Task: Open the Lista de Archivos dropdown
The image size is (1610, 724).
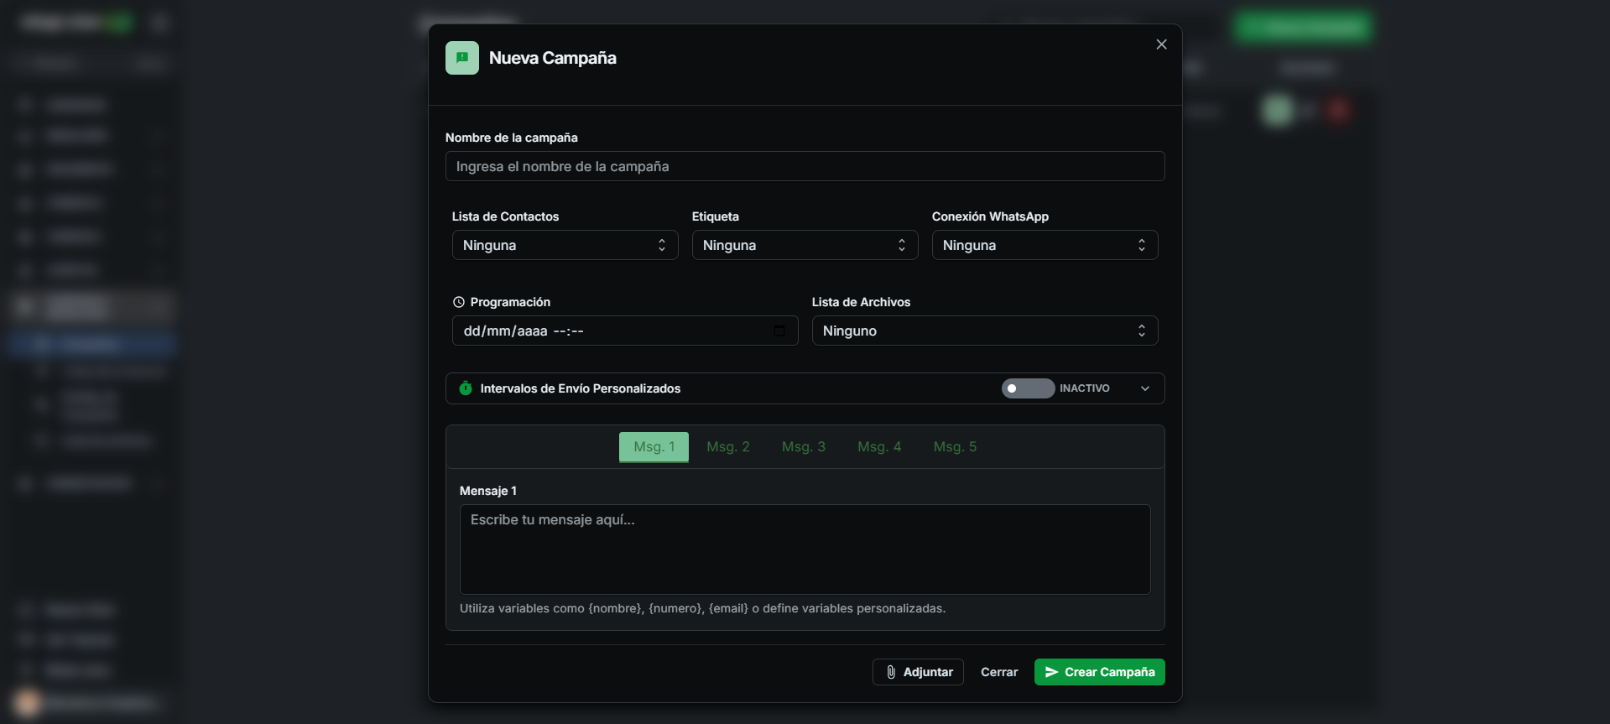Action: click(984, 331)
